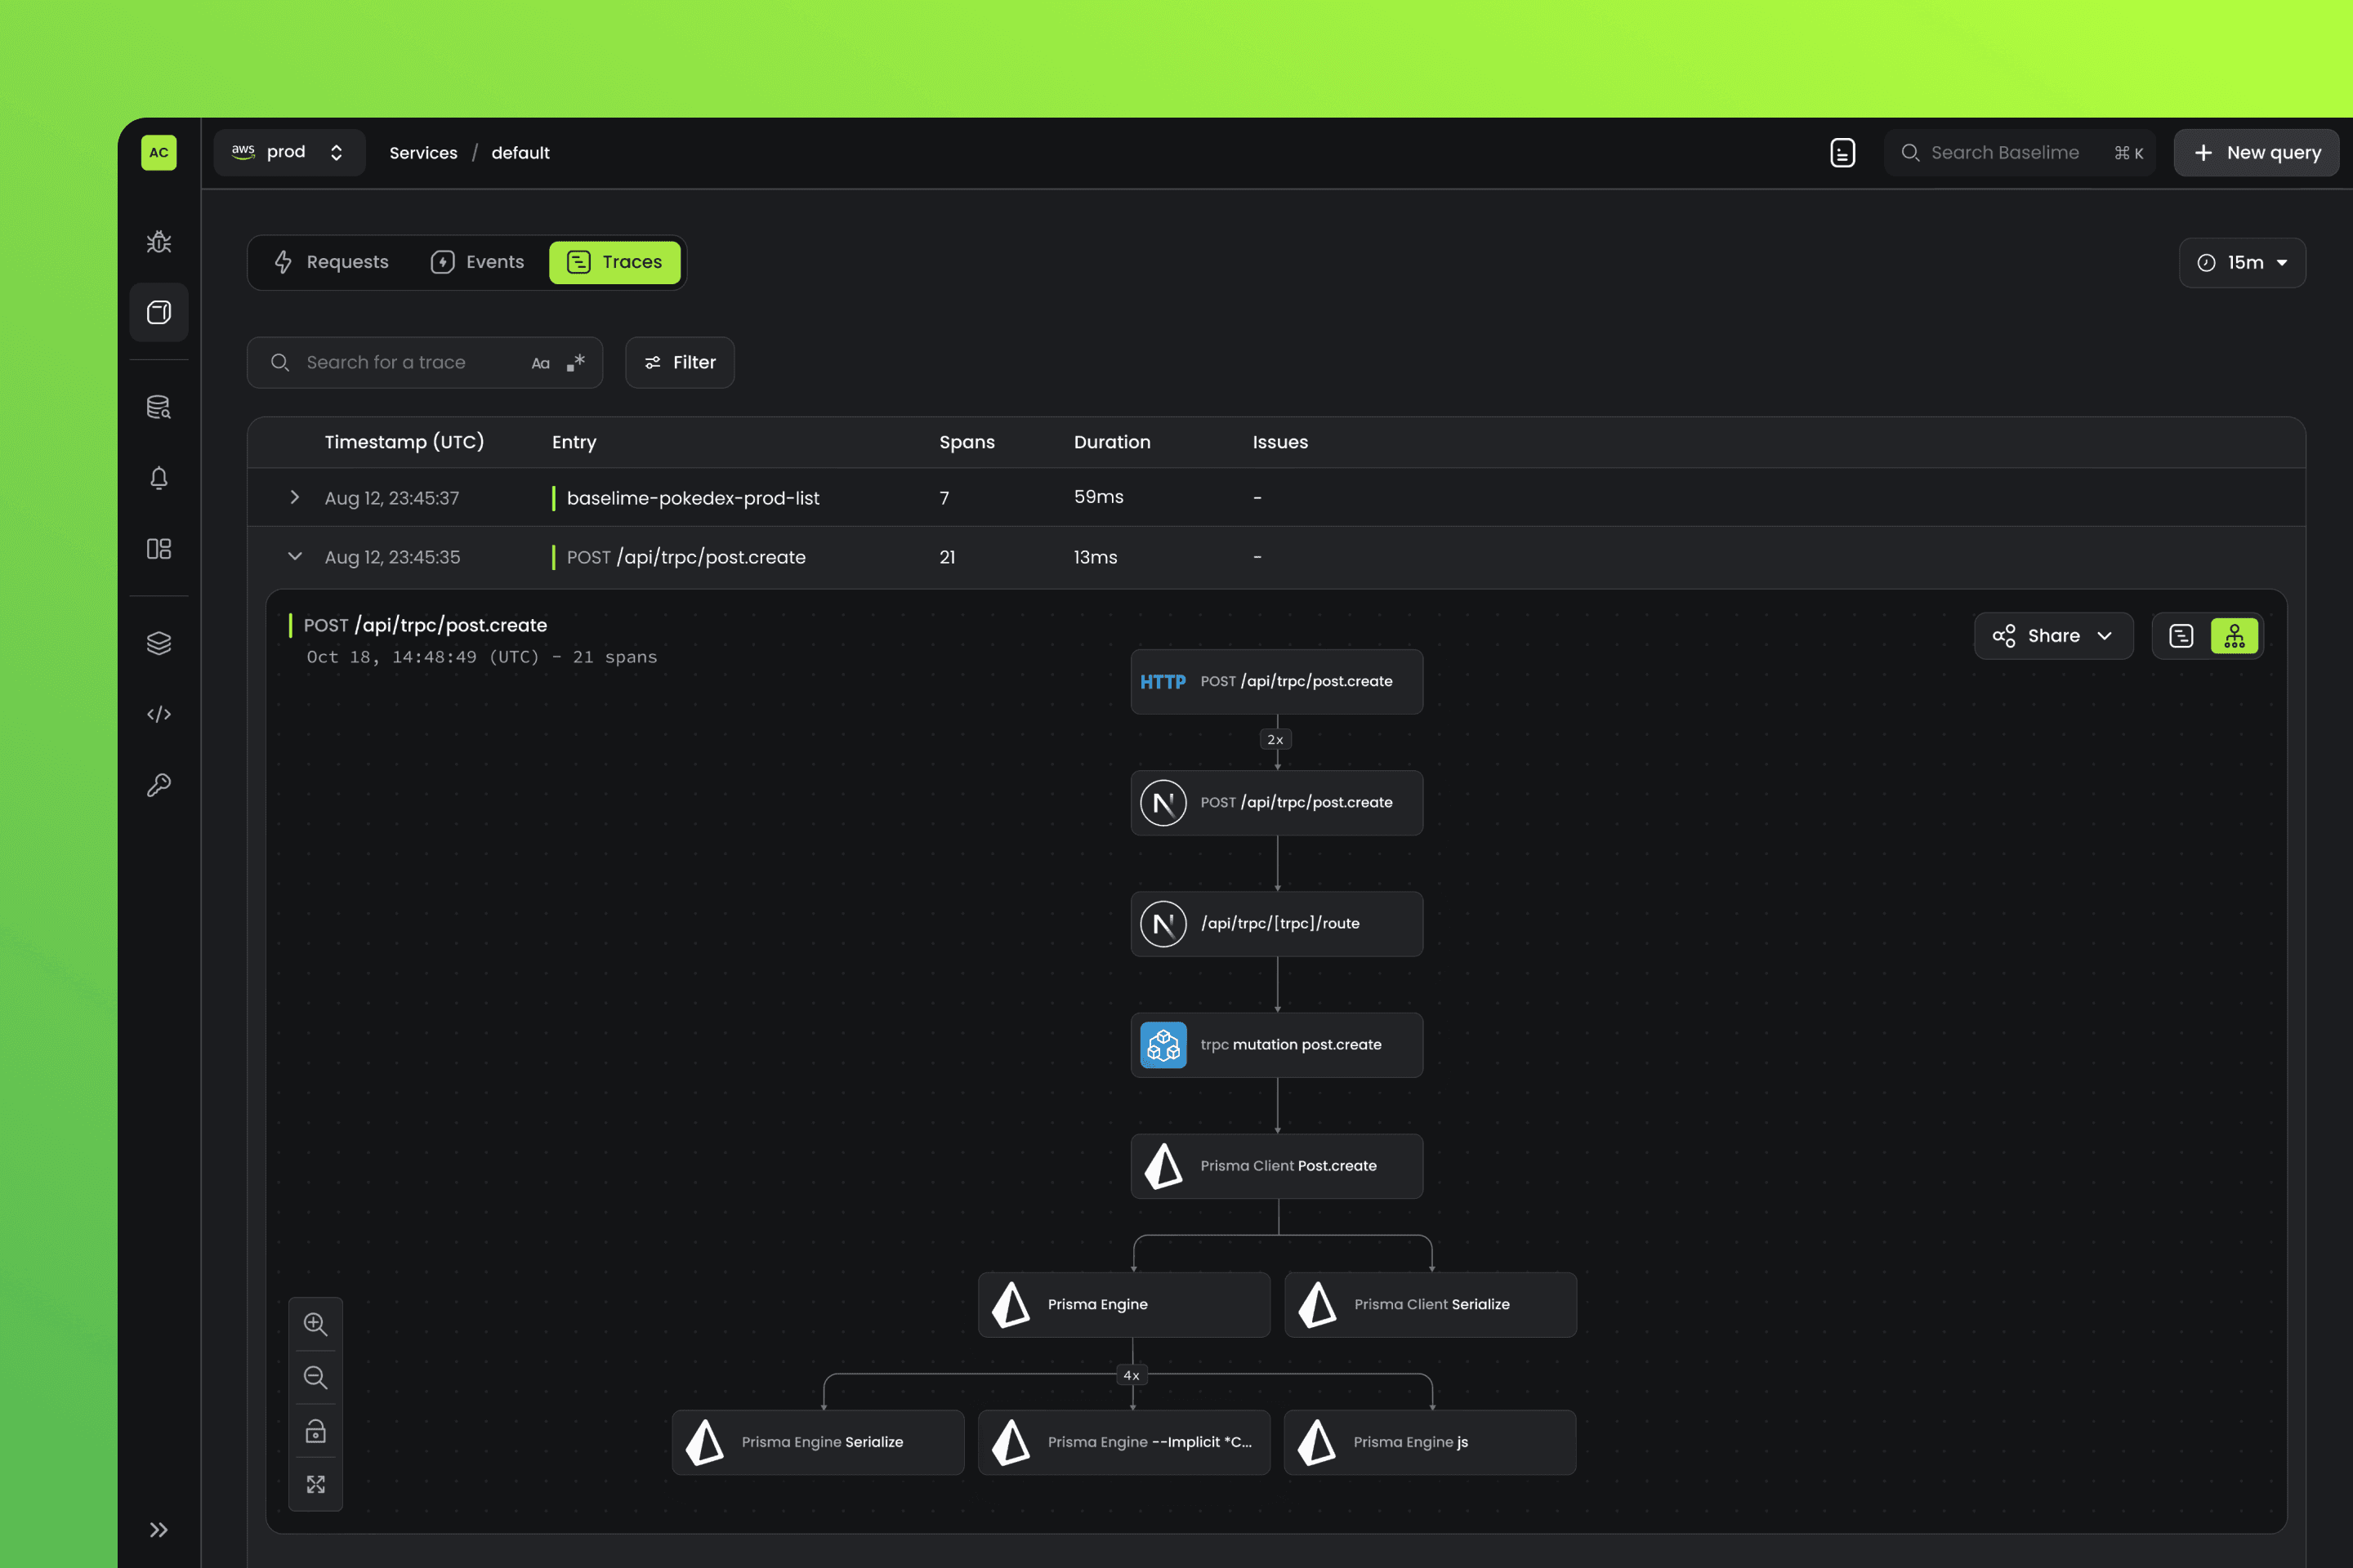This screenshot has height=1568, width=2353.
Task: Open the bug issues sidebar icon
Action: [158, 242]
